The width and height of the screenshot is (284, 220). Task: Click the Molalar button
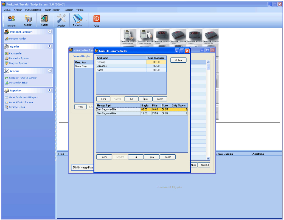click(x=178, y=60)
